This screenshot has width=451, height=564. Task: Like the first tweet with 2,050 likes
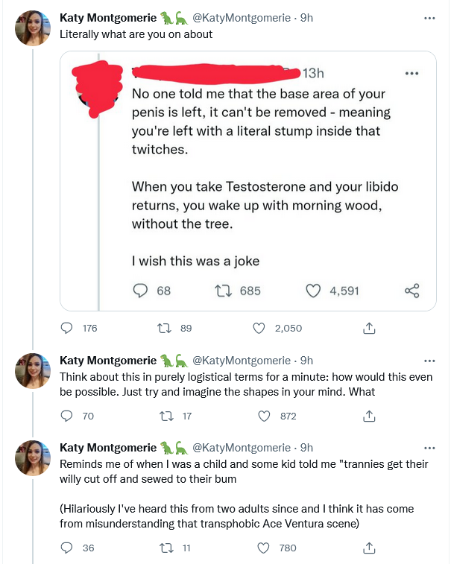[x=259, y=328]
